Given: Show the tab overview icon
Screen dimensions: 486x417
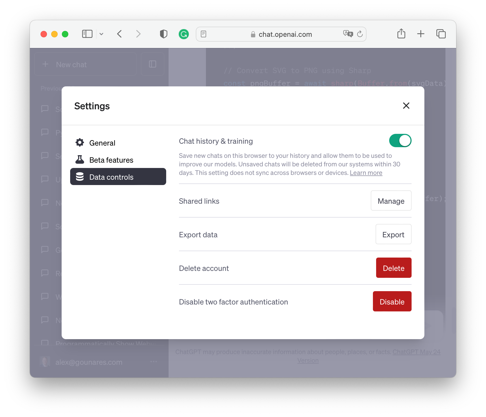Looking at the screenshot, I should click(441, 34).
